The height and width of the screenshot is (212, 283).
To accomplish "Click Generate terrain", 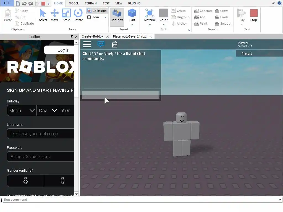I will click(x=203, y=11).
